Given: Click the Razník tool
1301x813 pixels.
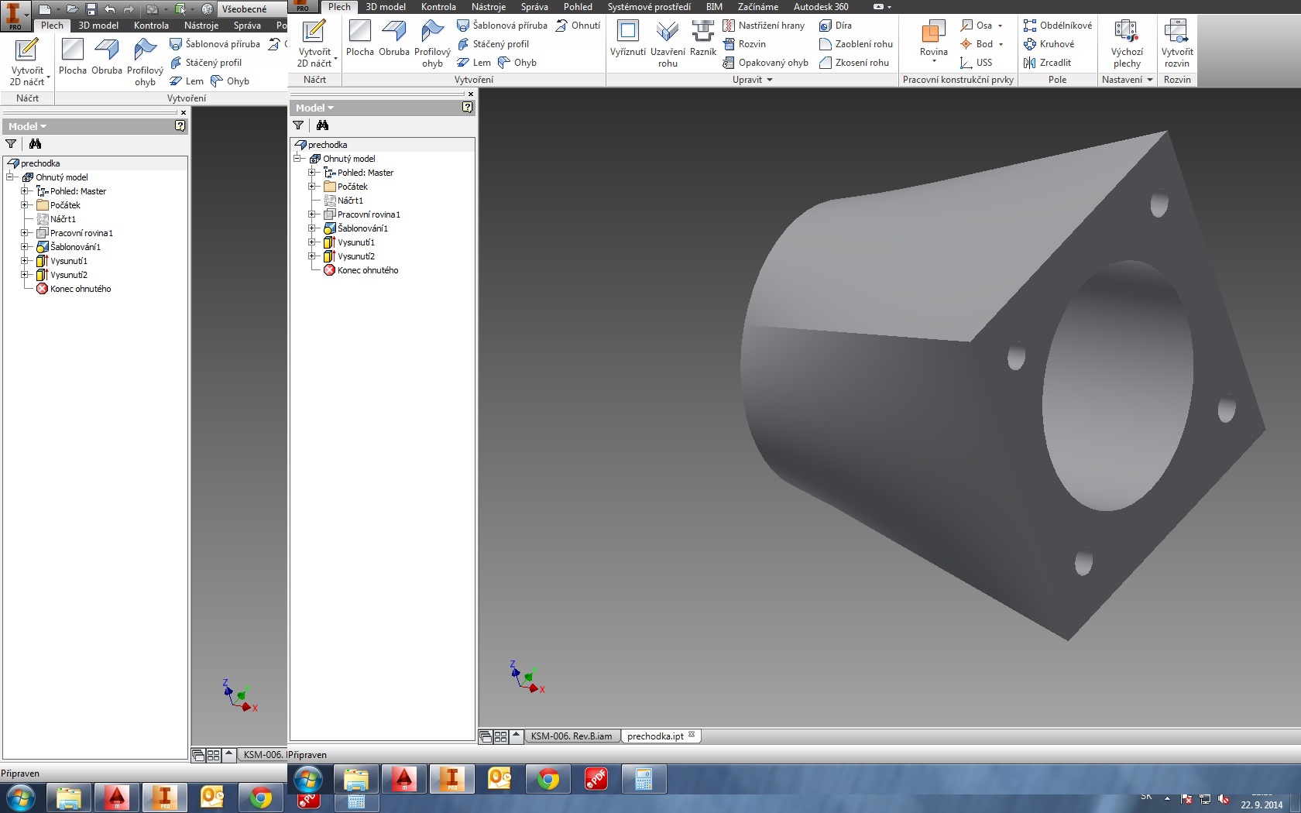Looking at the screenshot, I should click(x=703, y=39).
